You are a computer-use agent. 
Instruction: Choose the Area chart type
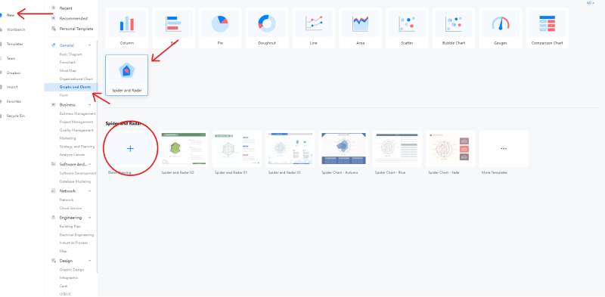[x=361, y=23]
